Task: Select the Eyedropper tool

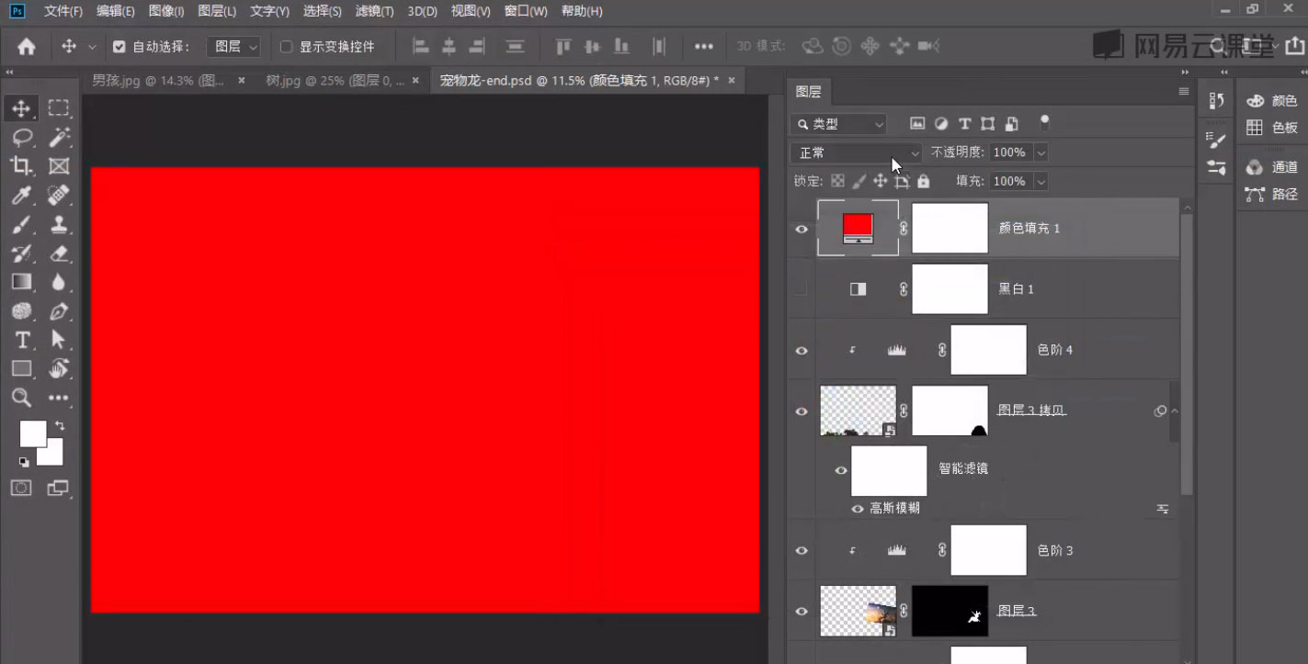Action: click(21, 195)
